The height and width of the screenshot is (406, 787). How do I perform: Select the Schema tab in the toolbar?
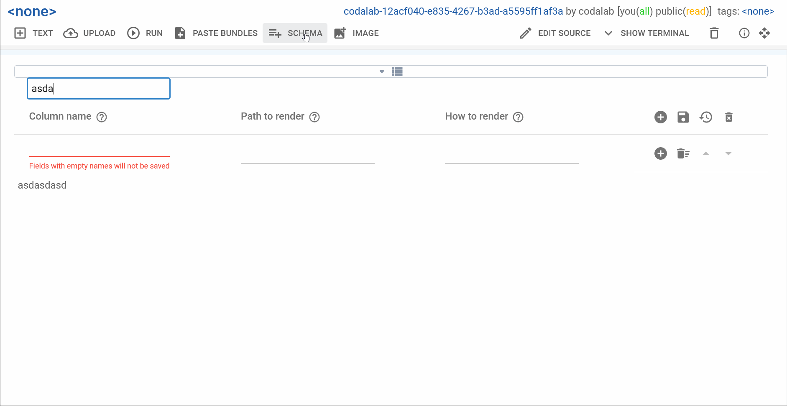[295, 33]
